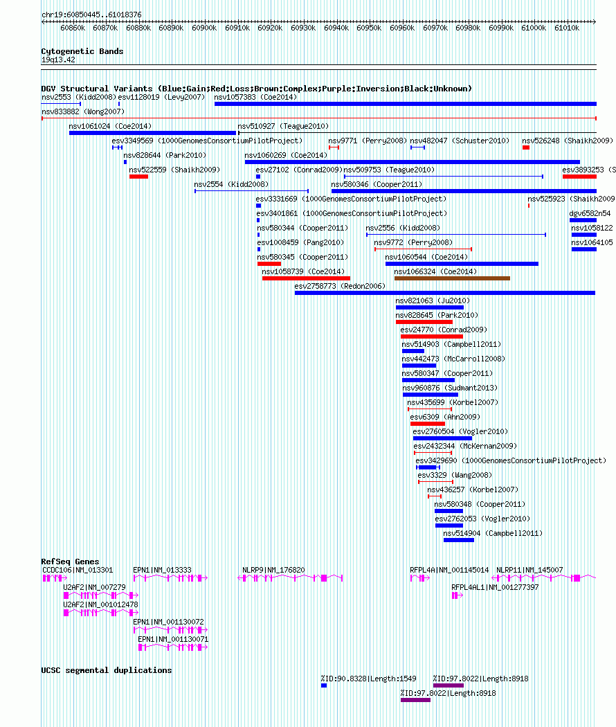
Task: Select the nsv1064105 blue bar
Action: click(583, 249)
